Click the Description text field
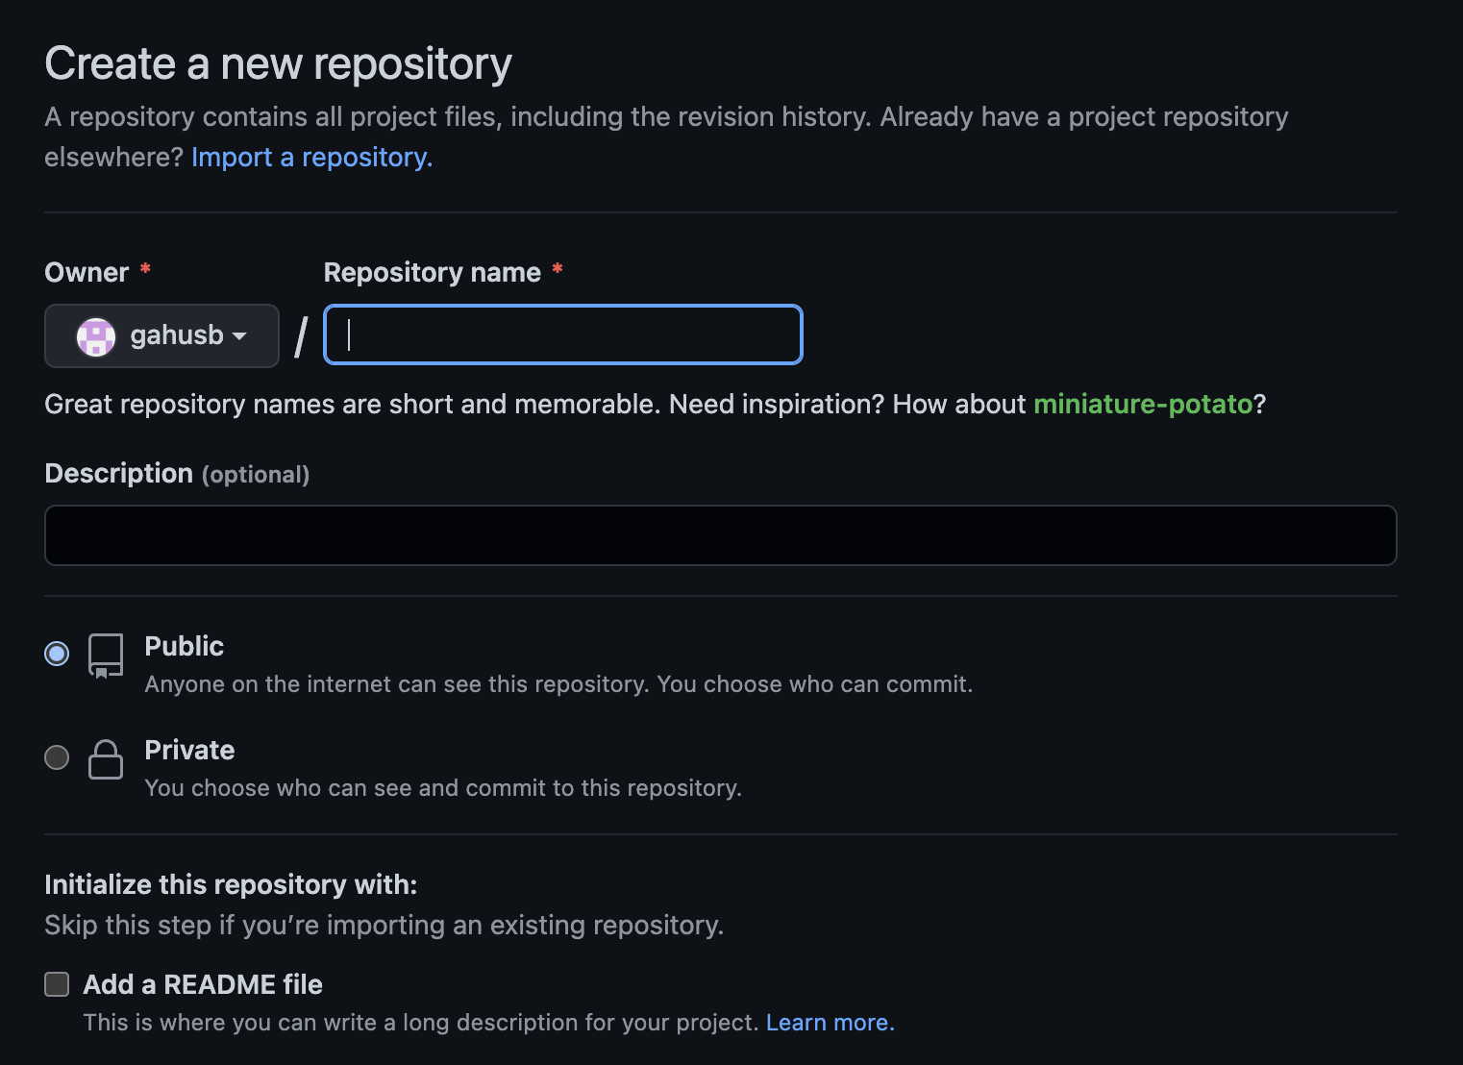1463x1065 pixels. pos(719,534)
